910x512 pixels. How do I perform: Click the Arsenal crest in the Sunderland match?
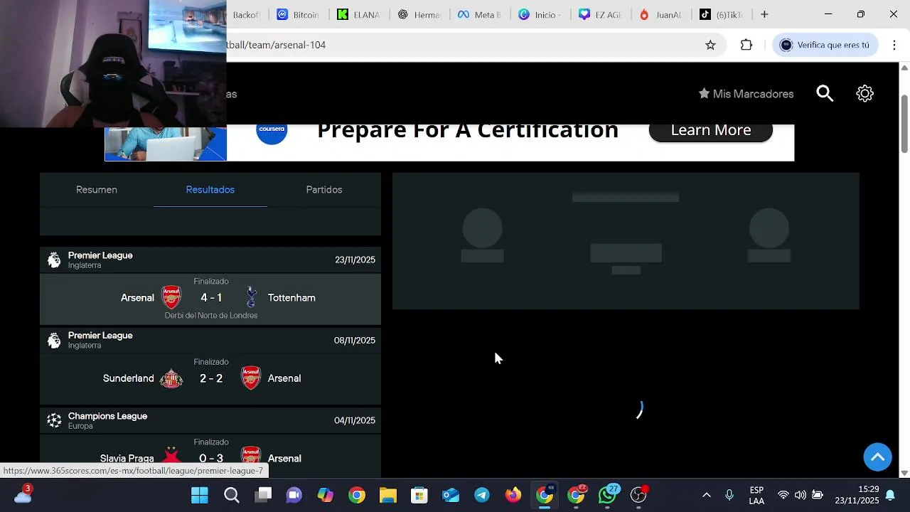click(251, 378)
